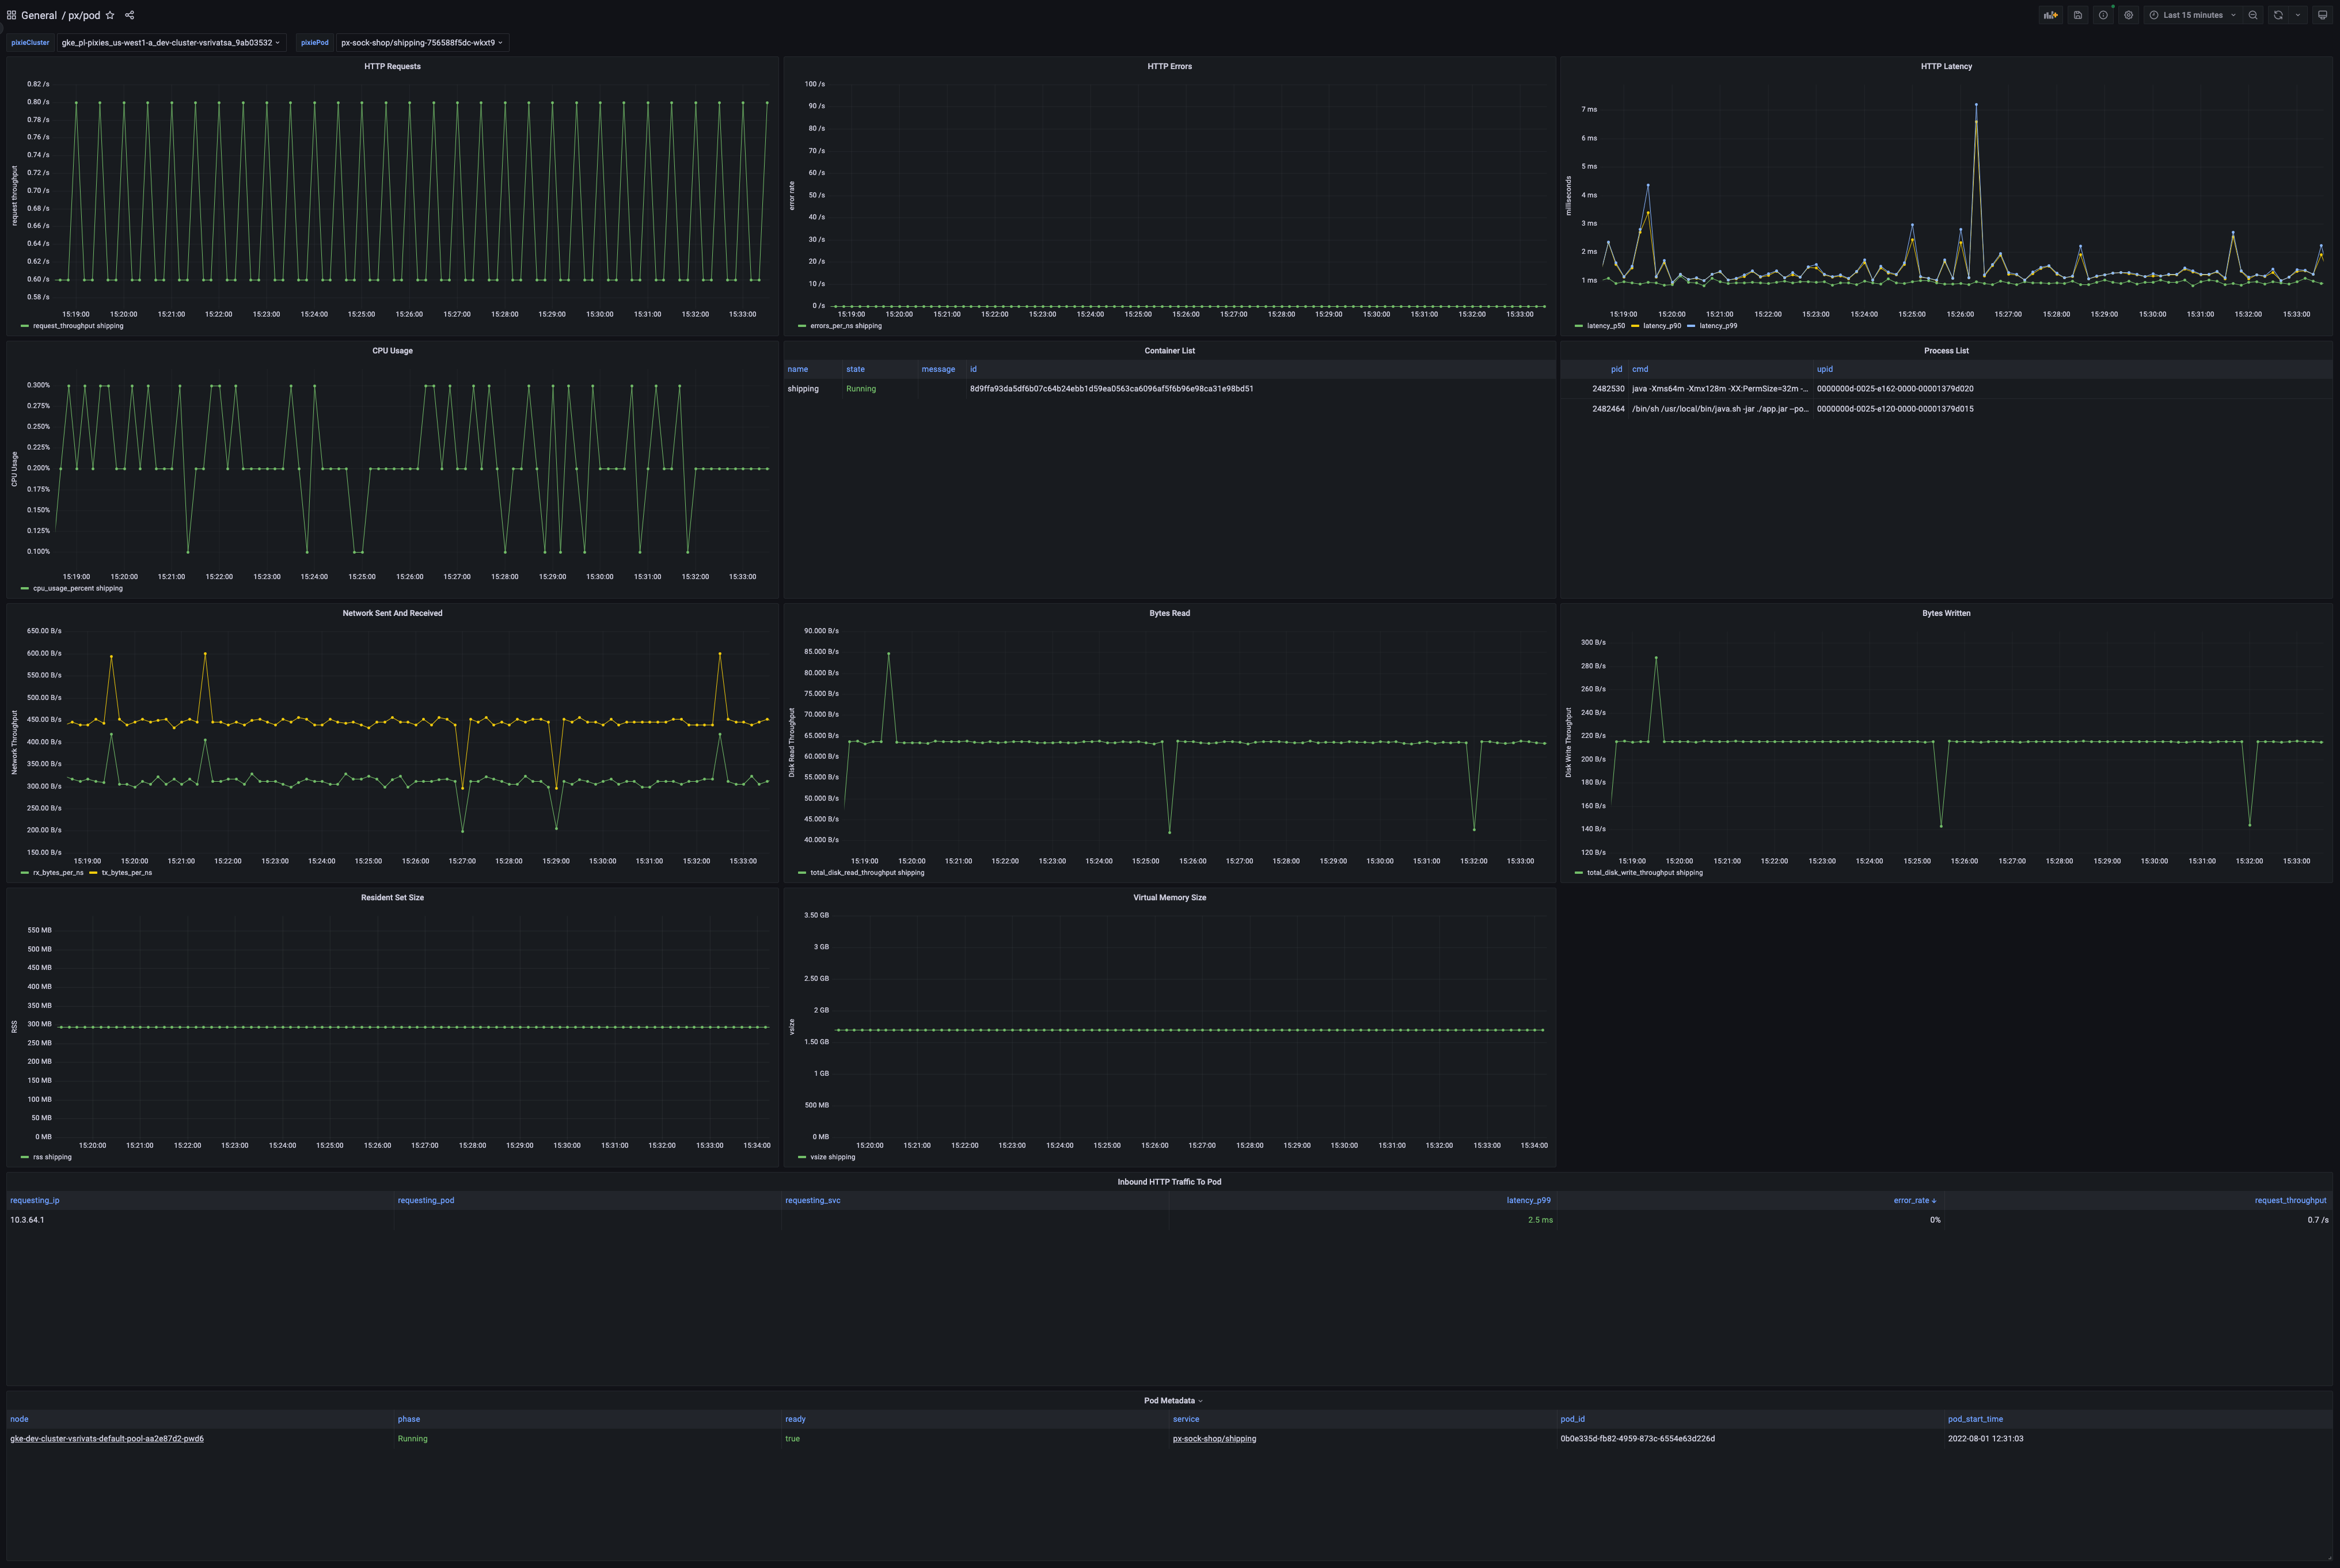Expand the refresh interval dropdown arrow

click(2298, 15)
